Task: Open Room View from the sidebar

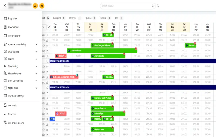Action: coord(13,27)
